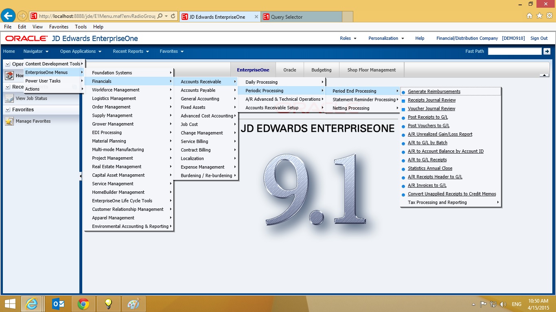Click the volume icon in system tray
556x312 pixels.
click(503, 304)
